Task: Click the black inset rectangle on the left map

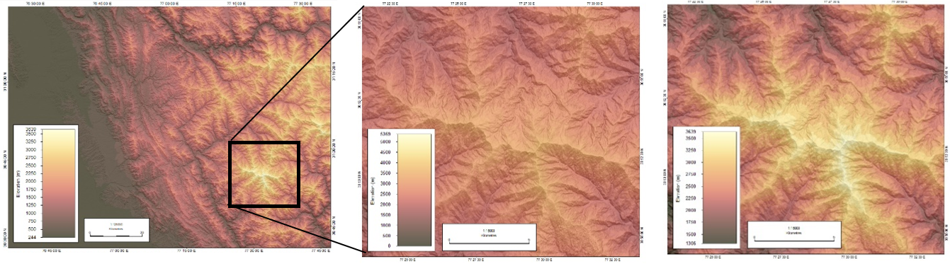Action: pyautogui.click(x=264, y=174)
